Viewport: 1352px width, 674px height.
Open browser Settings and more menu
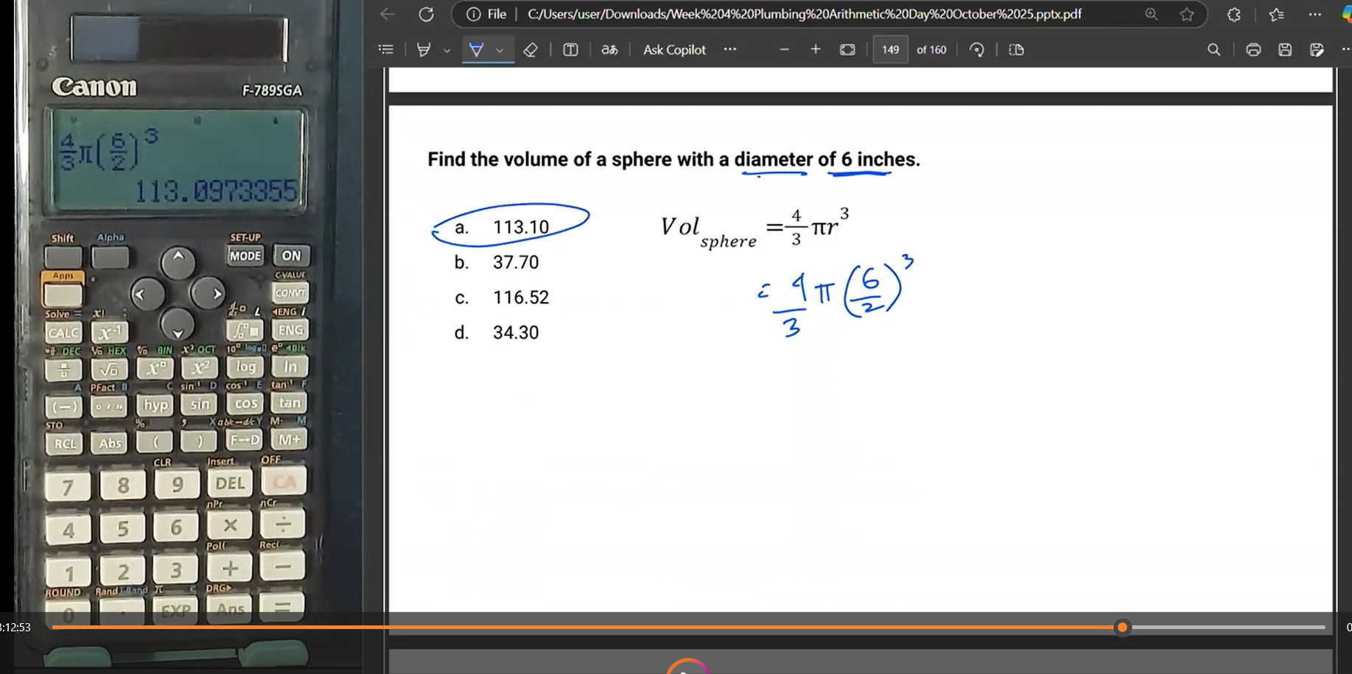(1314, 14)
